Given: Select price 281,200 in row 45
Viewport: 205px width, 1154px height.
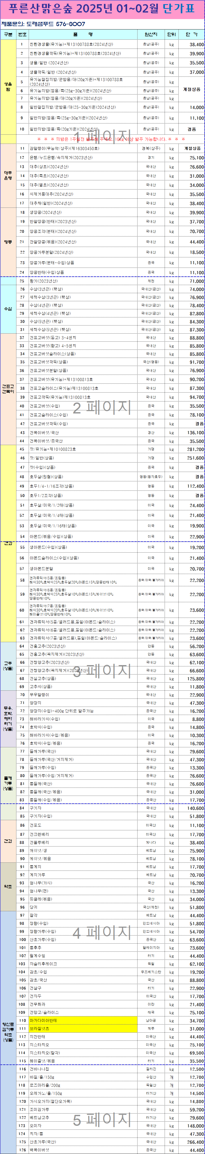Looking at the screenshot, I should click(x=196, y=449).
